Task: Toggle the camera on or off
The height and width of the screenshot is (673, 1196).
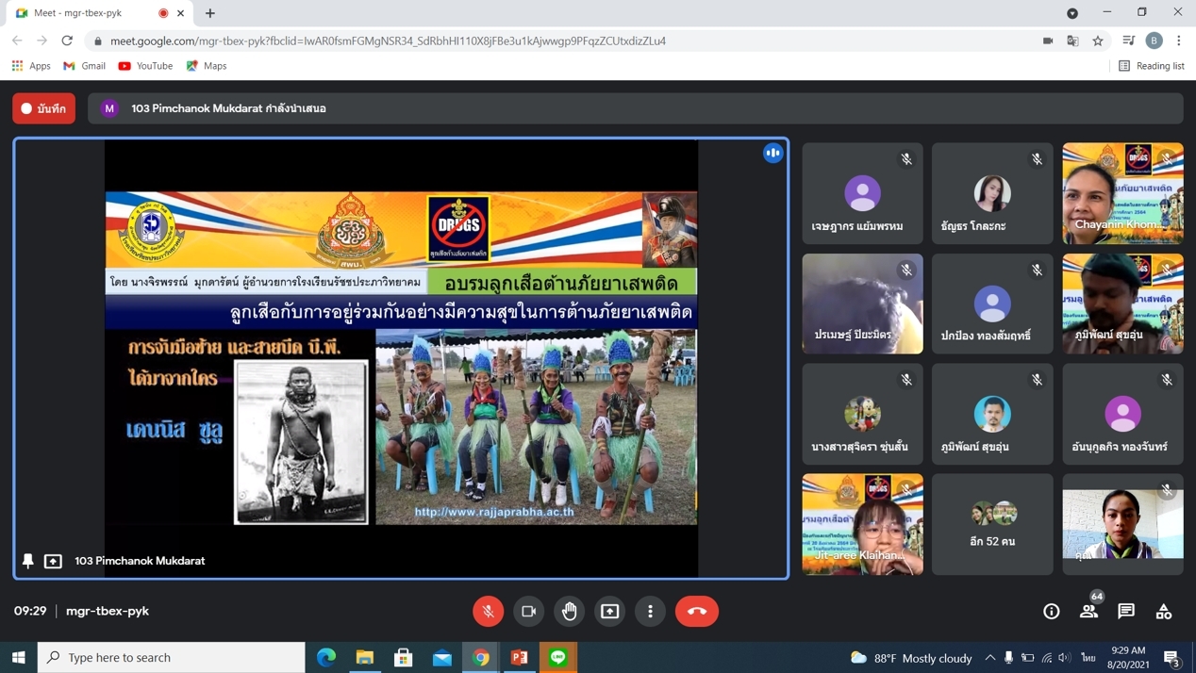Action: [x=528, y=611]
